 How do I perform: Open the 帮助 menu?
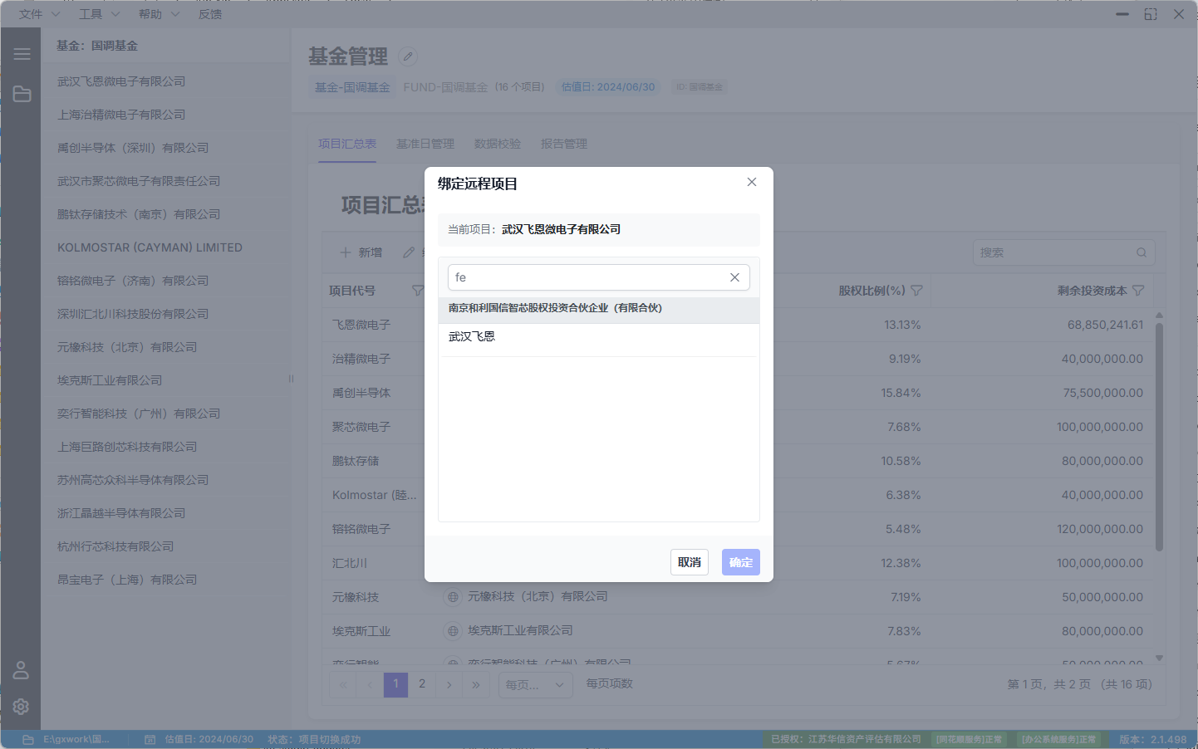coord(159,14)
